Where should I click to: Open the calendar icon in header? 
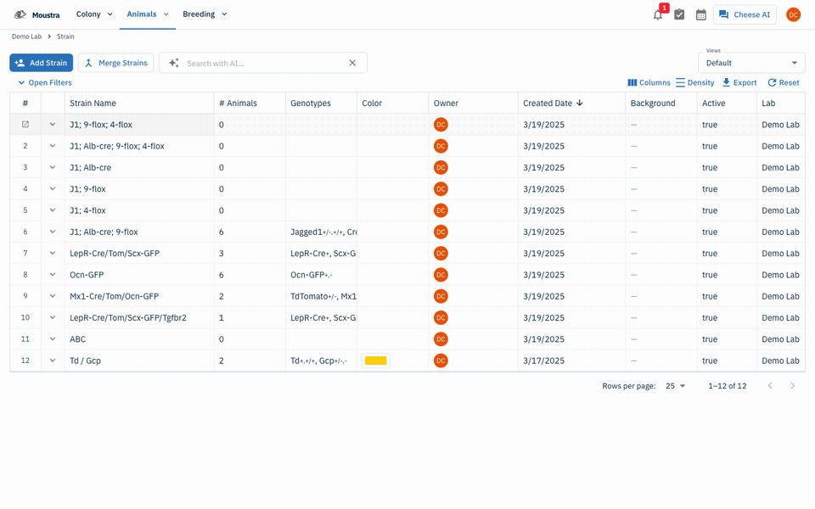pyautogui.click(x=701, y=14)
